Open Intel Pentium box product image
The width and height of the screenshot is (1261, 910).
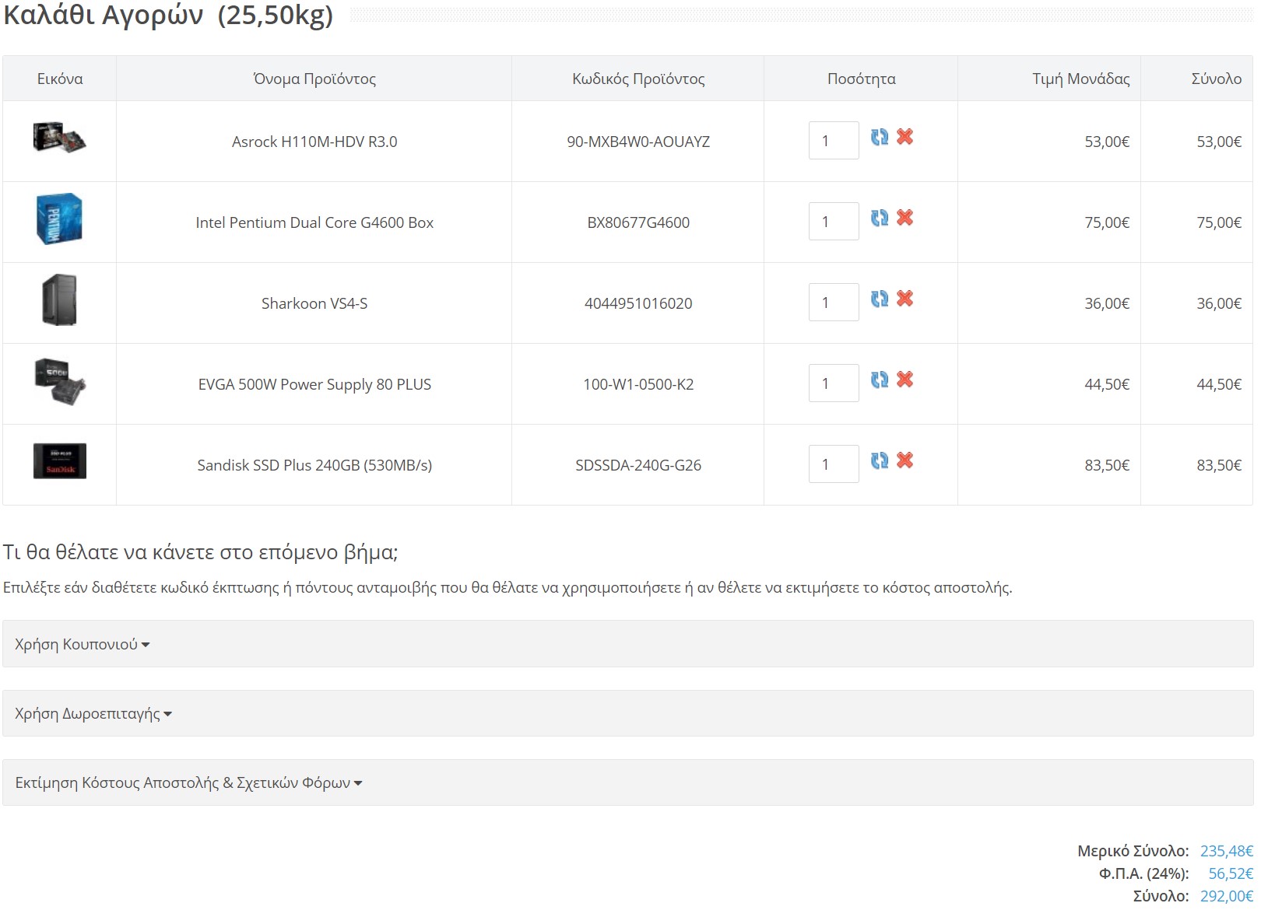(x=60, y=219)
